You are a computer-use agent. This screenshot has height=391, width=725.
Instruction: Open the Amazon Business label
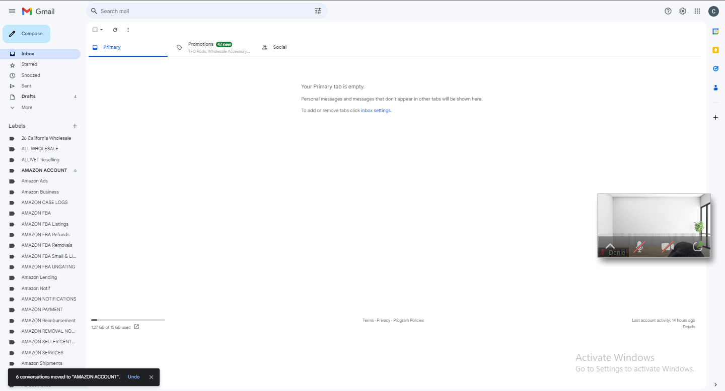[40, 192]
